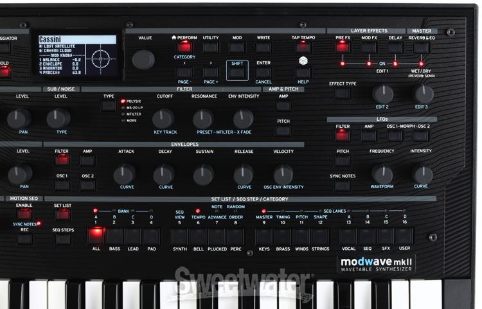Select step button 15 SFX category

tap(386, 236)
